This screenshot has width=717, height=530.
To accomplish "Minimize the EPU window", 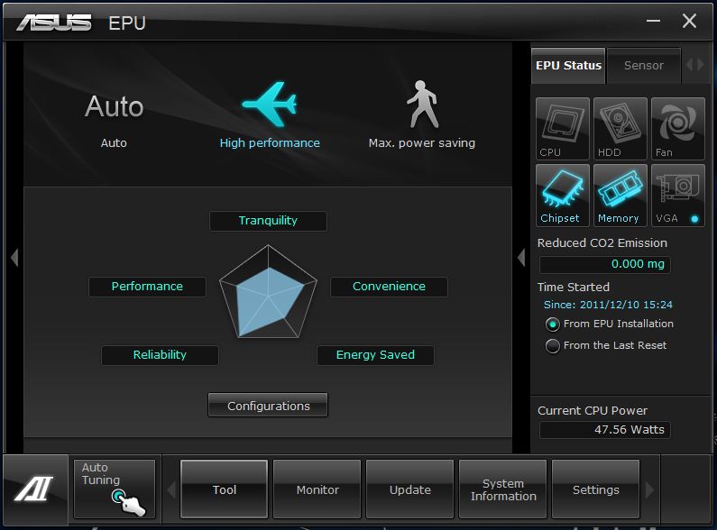I will 654,21.
